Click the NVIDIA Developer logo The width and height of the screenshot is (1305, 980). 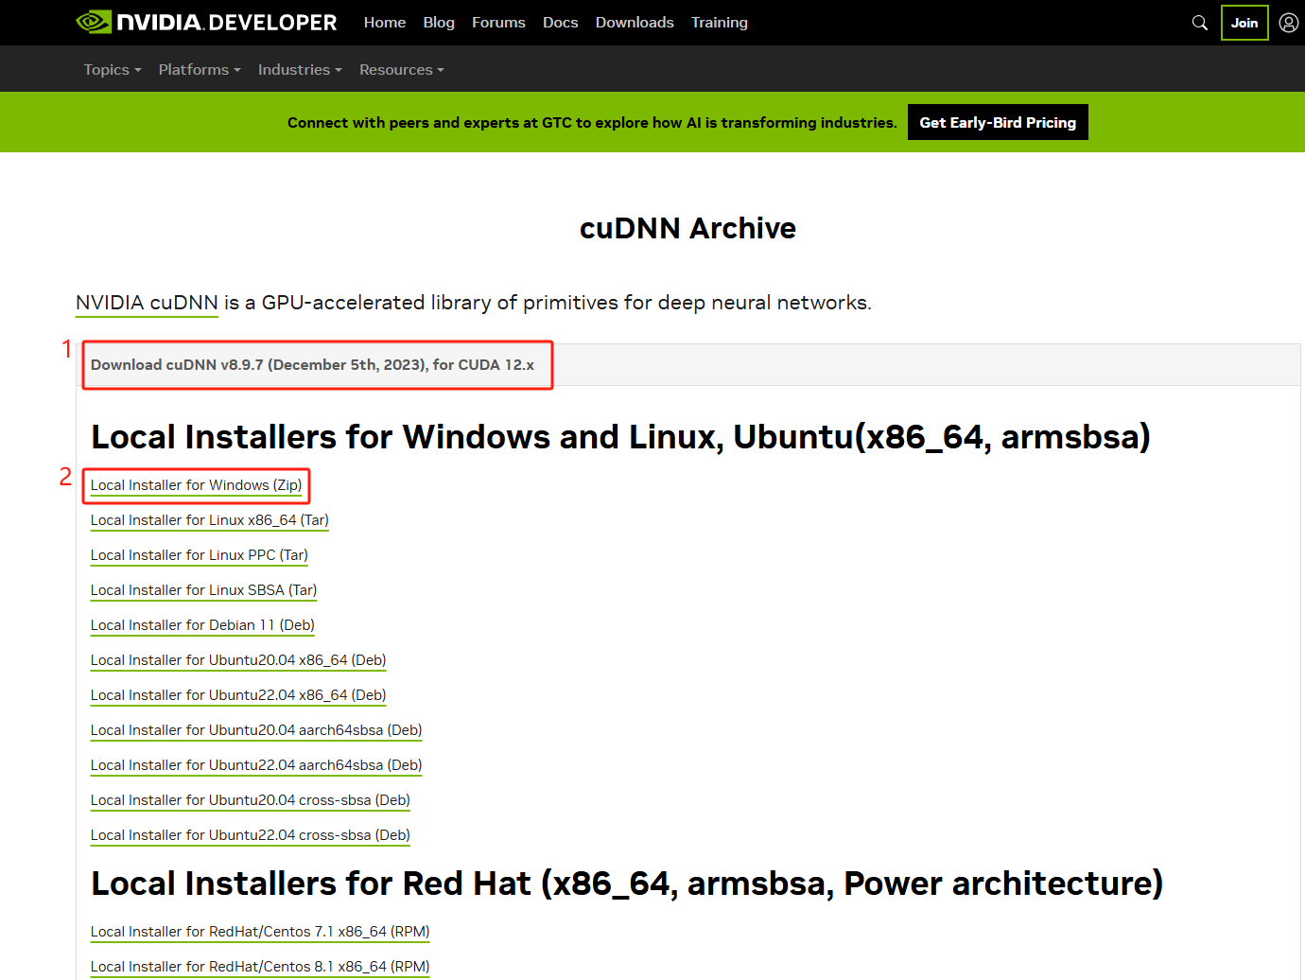point(206,22)
